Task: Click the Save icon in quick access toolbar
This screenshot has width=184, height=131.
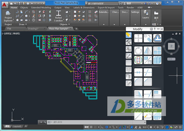Action: 20,3
